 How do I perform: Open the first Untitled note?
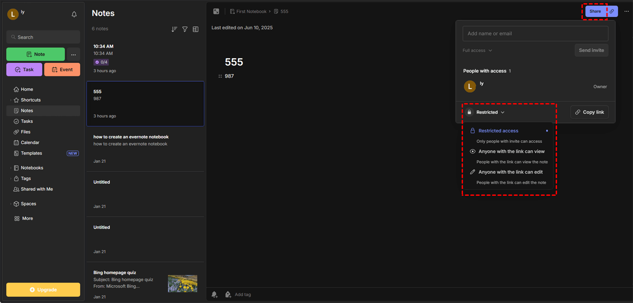[145, 194]
